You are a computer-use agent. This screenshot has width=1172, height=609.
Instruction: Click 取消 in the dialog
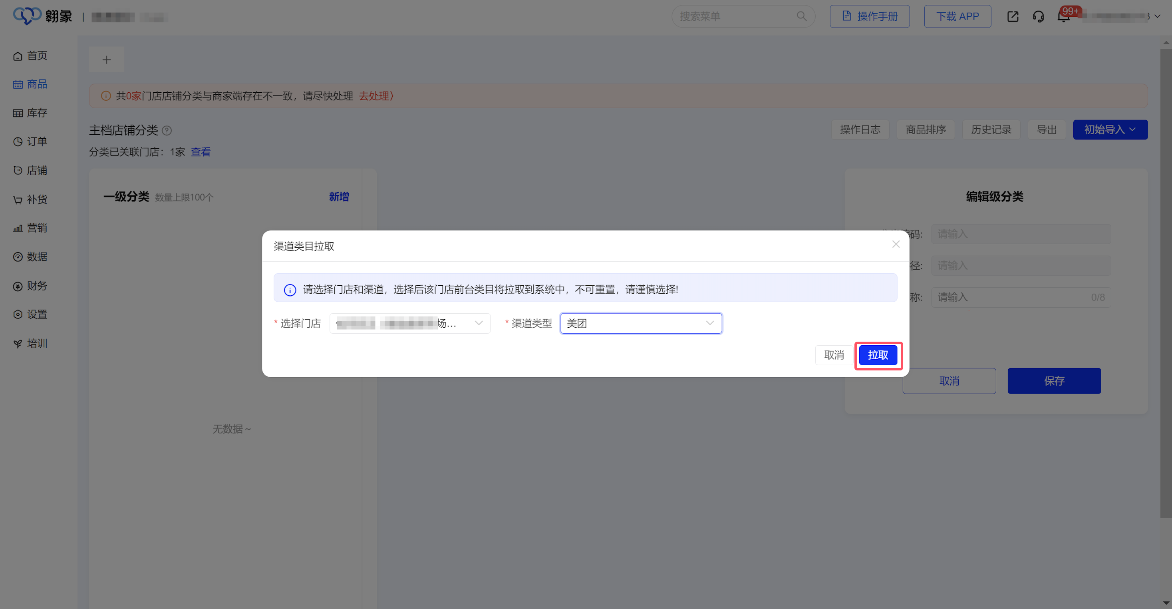(x=834, y=355)
